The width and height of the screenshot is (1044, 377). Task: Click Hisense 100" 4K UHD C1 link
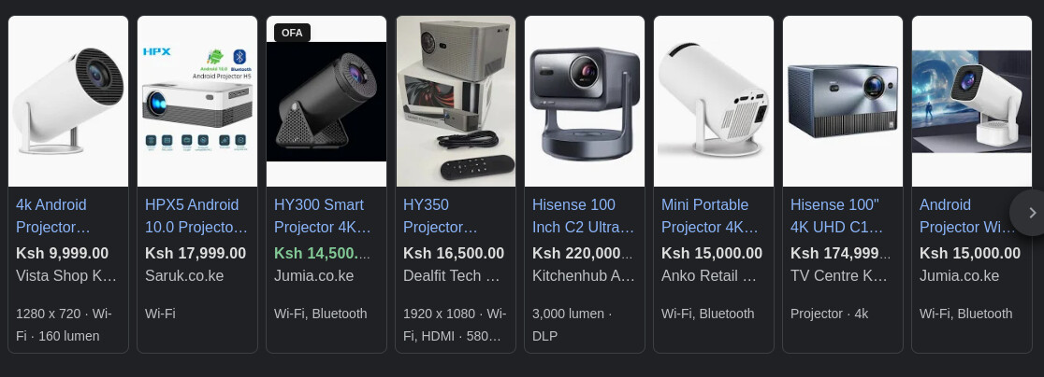pyautogui.click(x=837, y=216)
